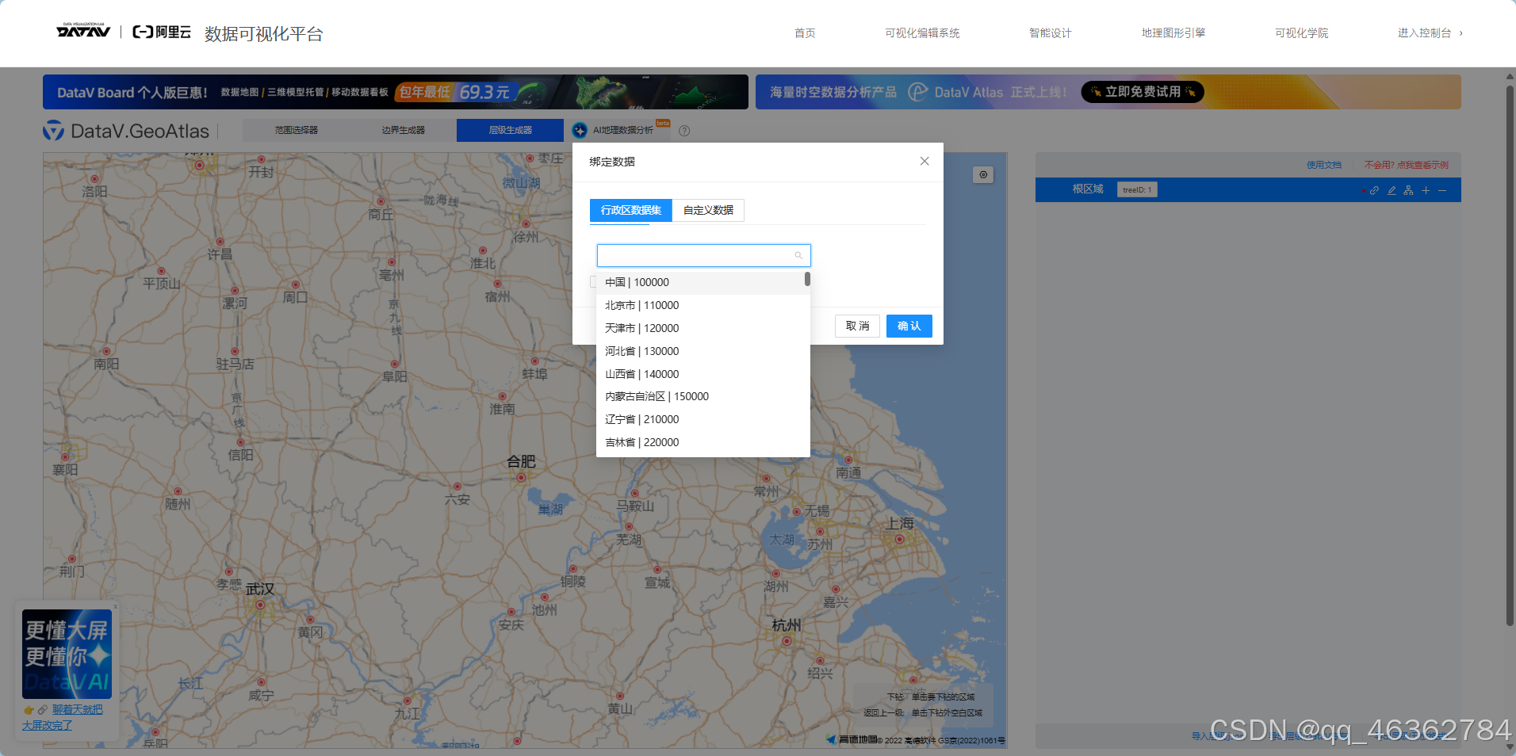Choose 天津市 | 120000 from the list
This screenshot has width=1516, height=756.
[x=703, y=328]
